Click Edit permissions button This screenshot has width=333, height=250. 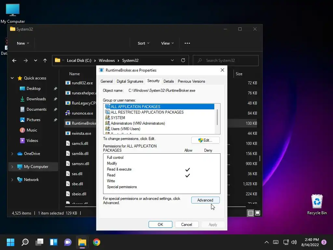pos(206,140)
